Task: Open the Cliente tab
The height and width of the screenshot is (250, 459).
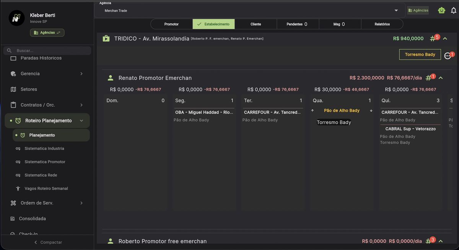Action: pyautogui.click(x=256, y=24)
